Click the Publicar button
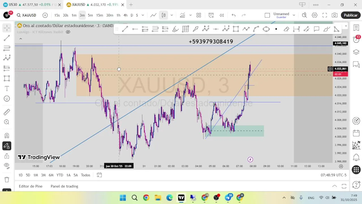Image resolution: width=362 pixels, height=204 pixels. pyautogui.click(x=351, y=15)
